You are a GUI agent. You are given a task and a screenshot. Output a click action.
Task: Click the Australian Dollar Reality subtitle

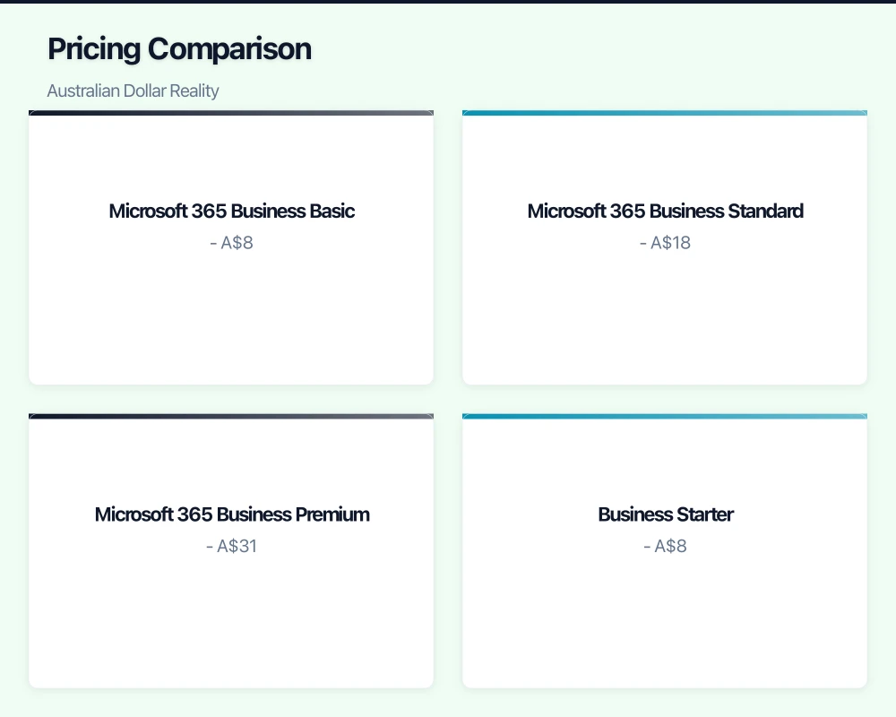(x=133, y=91)
